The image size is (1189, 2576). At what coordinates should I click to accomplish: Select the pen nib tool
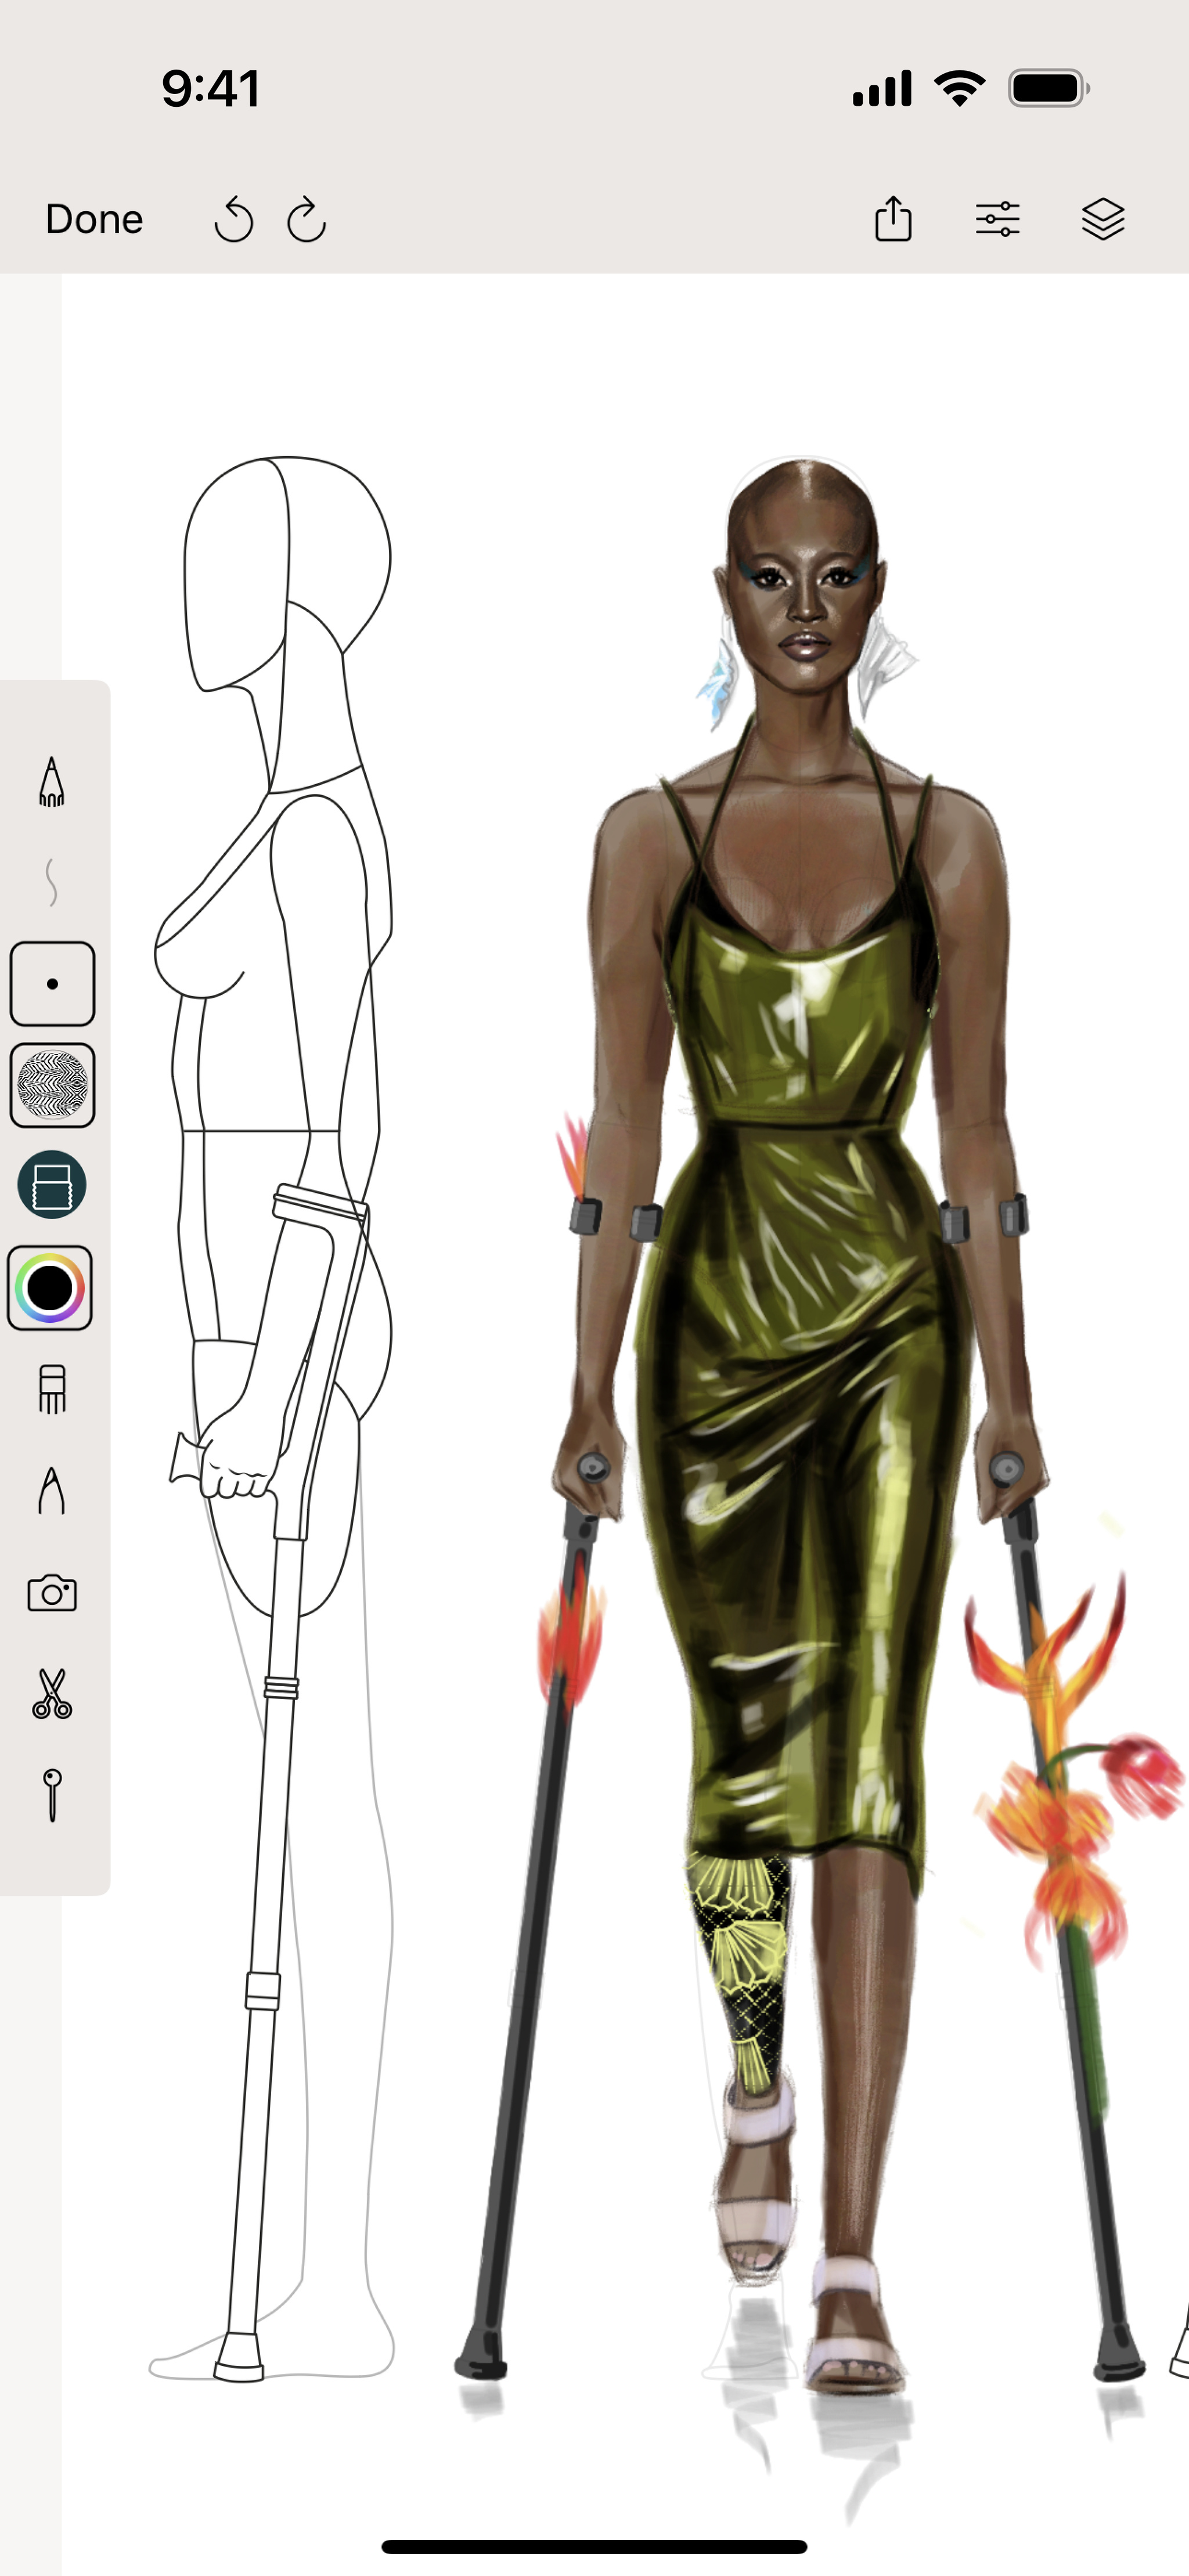52,1491
